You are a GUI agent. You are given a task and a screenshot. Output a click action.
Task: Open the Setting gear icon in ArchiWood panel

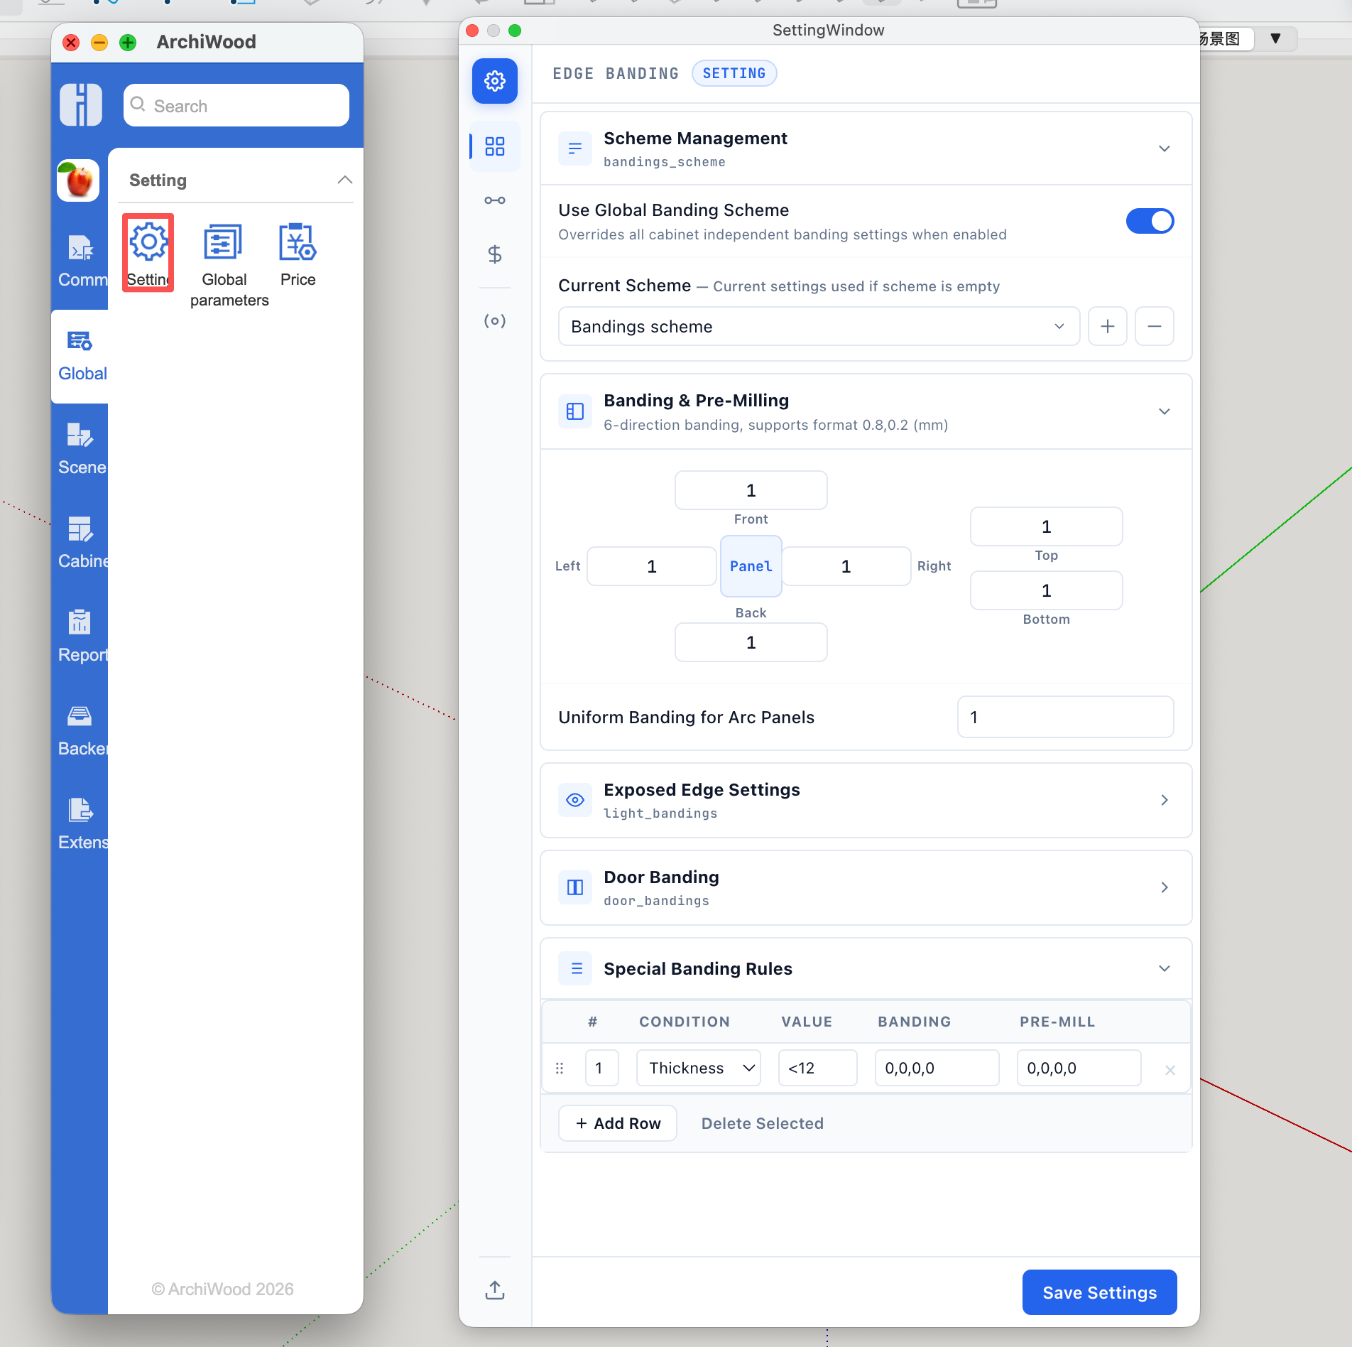(148, 253)
